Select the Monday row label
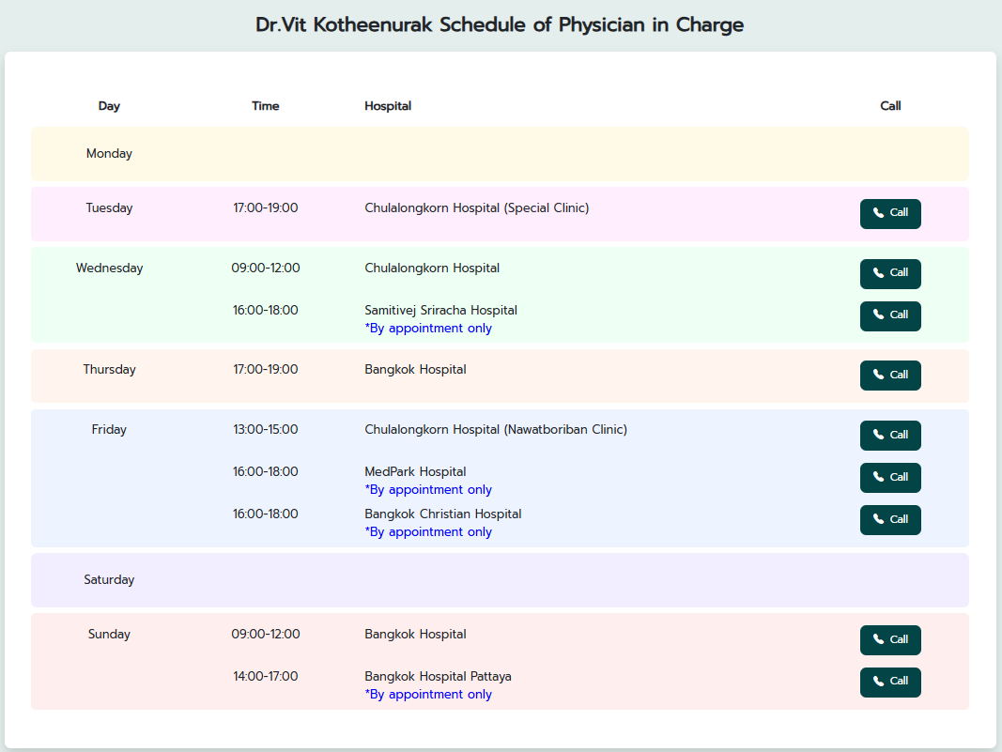This screenshot has height=752, width=1002. [109, 153]
